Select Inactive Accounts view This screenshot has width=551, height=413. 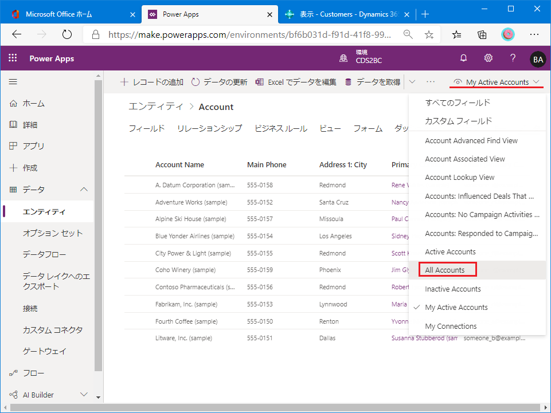coord(477,289)
